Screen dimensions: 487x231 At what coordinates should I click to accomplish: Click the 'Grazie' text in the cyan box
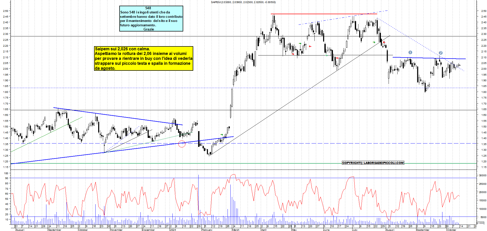click(149, 29)
